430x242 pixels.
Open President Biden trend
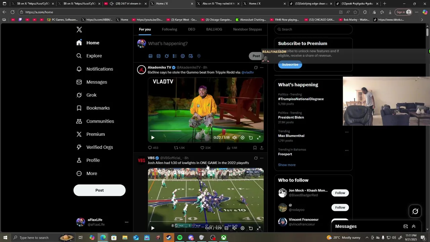click(291, 117)
